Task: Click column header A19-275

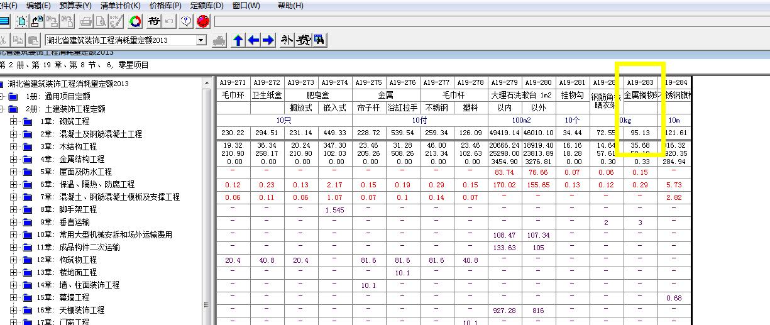Action: tap(368, 82)
